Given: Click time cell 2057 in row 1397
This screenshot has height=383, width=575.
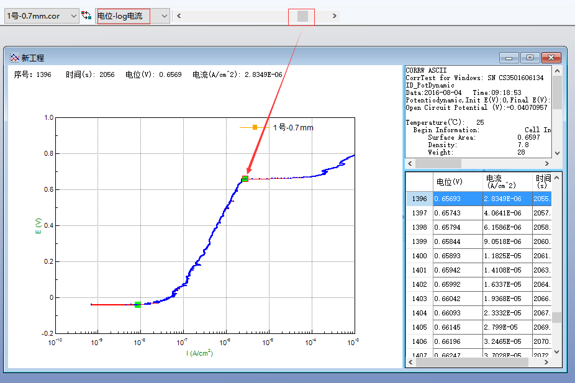Looking at the screenshot, I should [542, 213].
